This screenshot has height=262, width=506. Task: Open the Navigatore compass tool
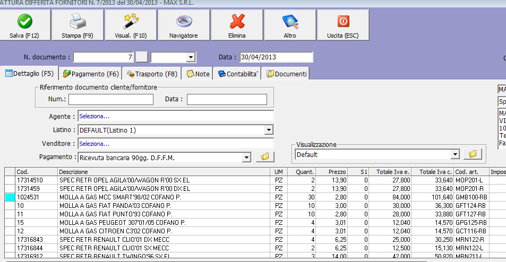point(183,25)
